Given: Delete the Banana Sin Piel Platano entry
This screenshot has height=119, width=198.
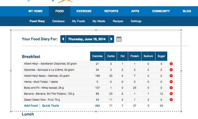Looking at the screenshot, I should click(171, 94).
